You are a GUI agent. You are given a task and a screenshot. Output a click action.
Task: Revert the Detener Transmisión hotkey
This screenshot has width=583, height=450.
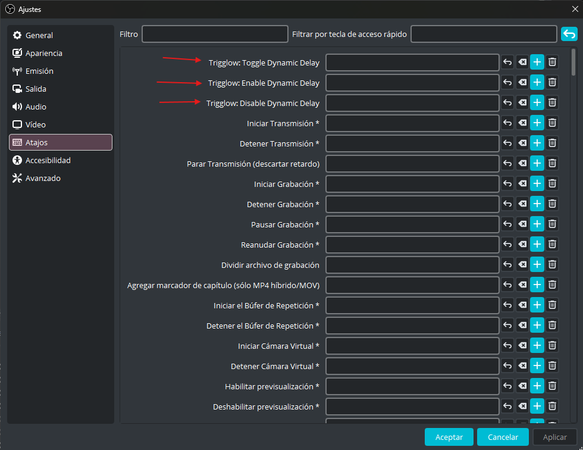click(x=507, y=143)
